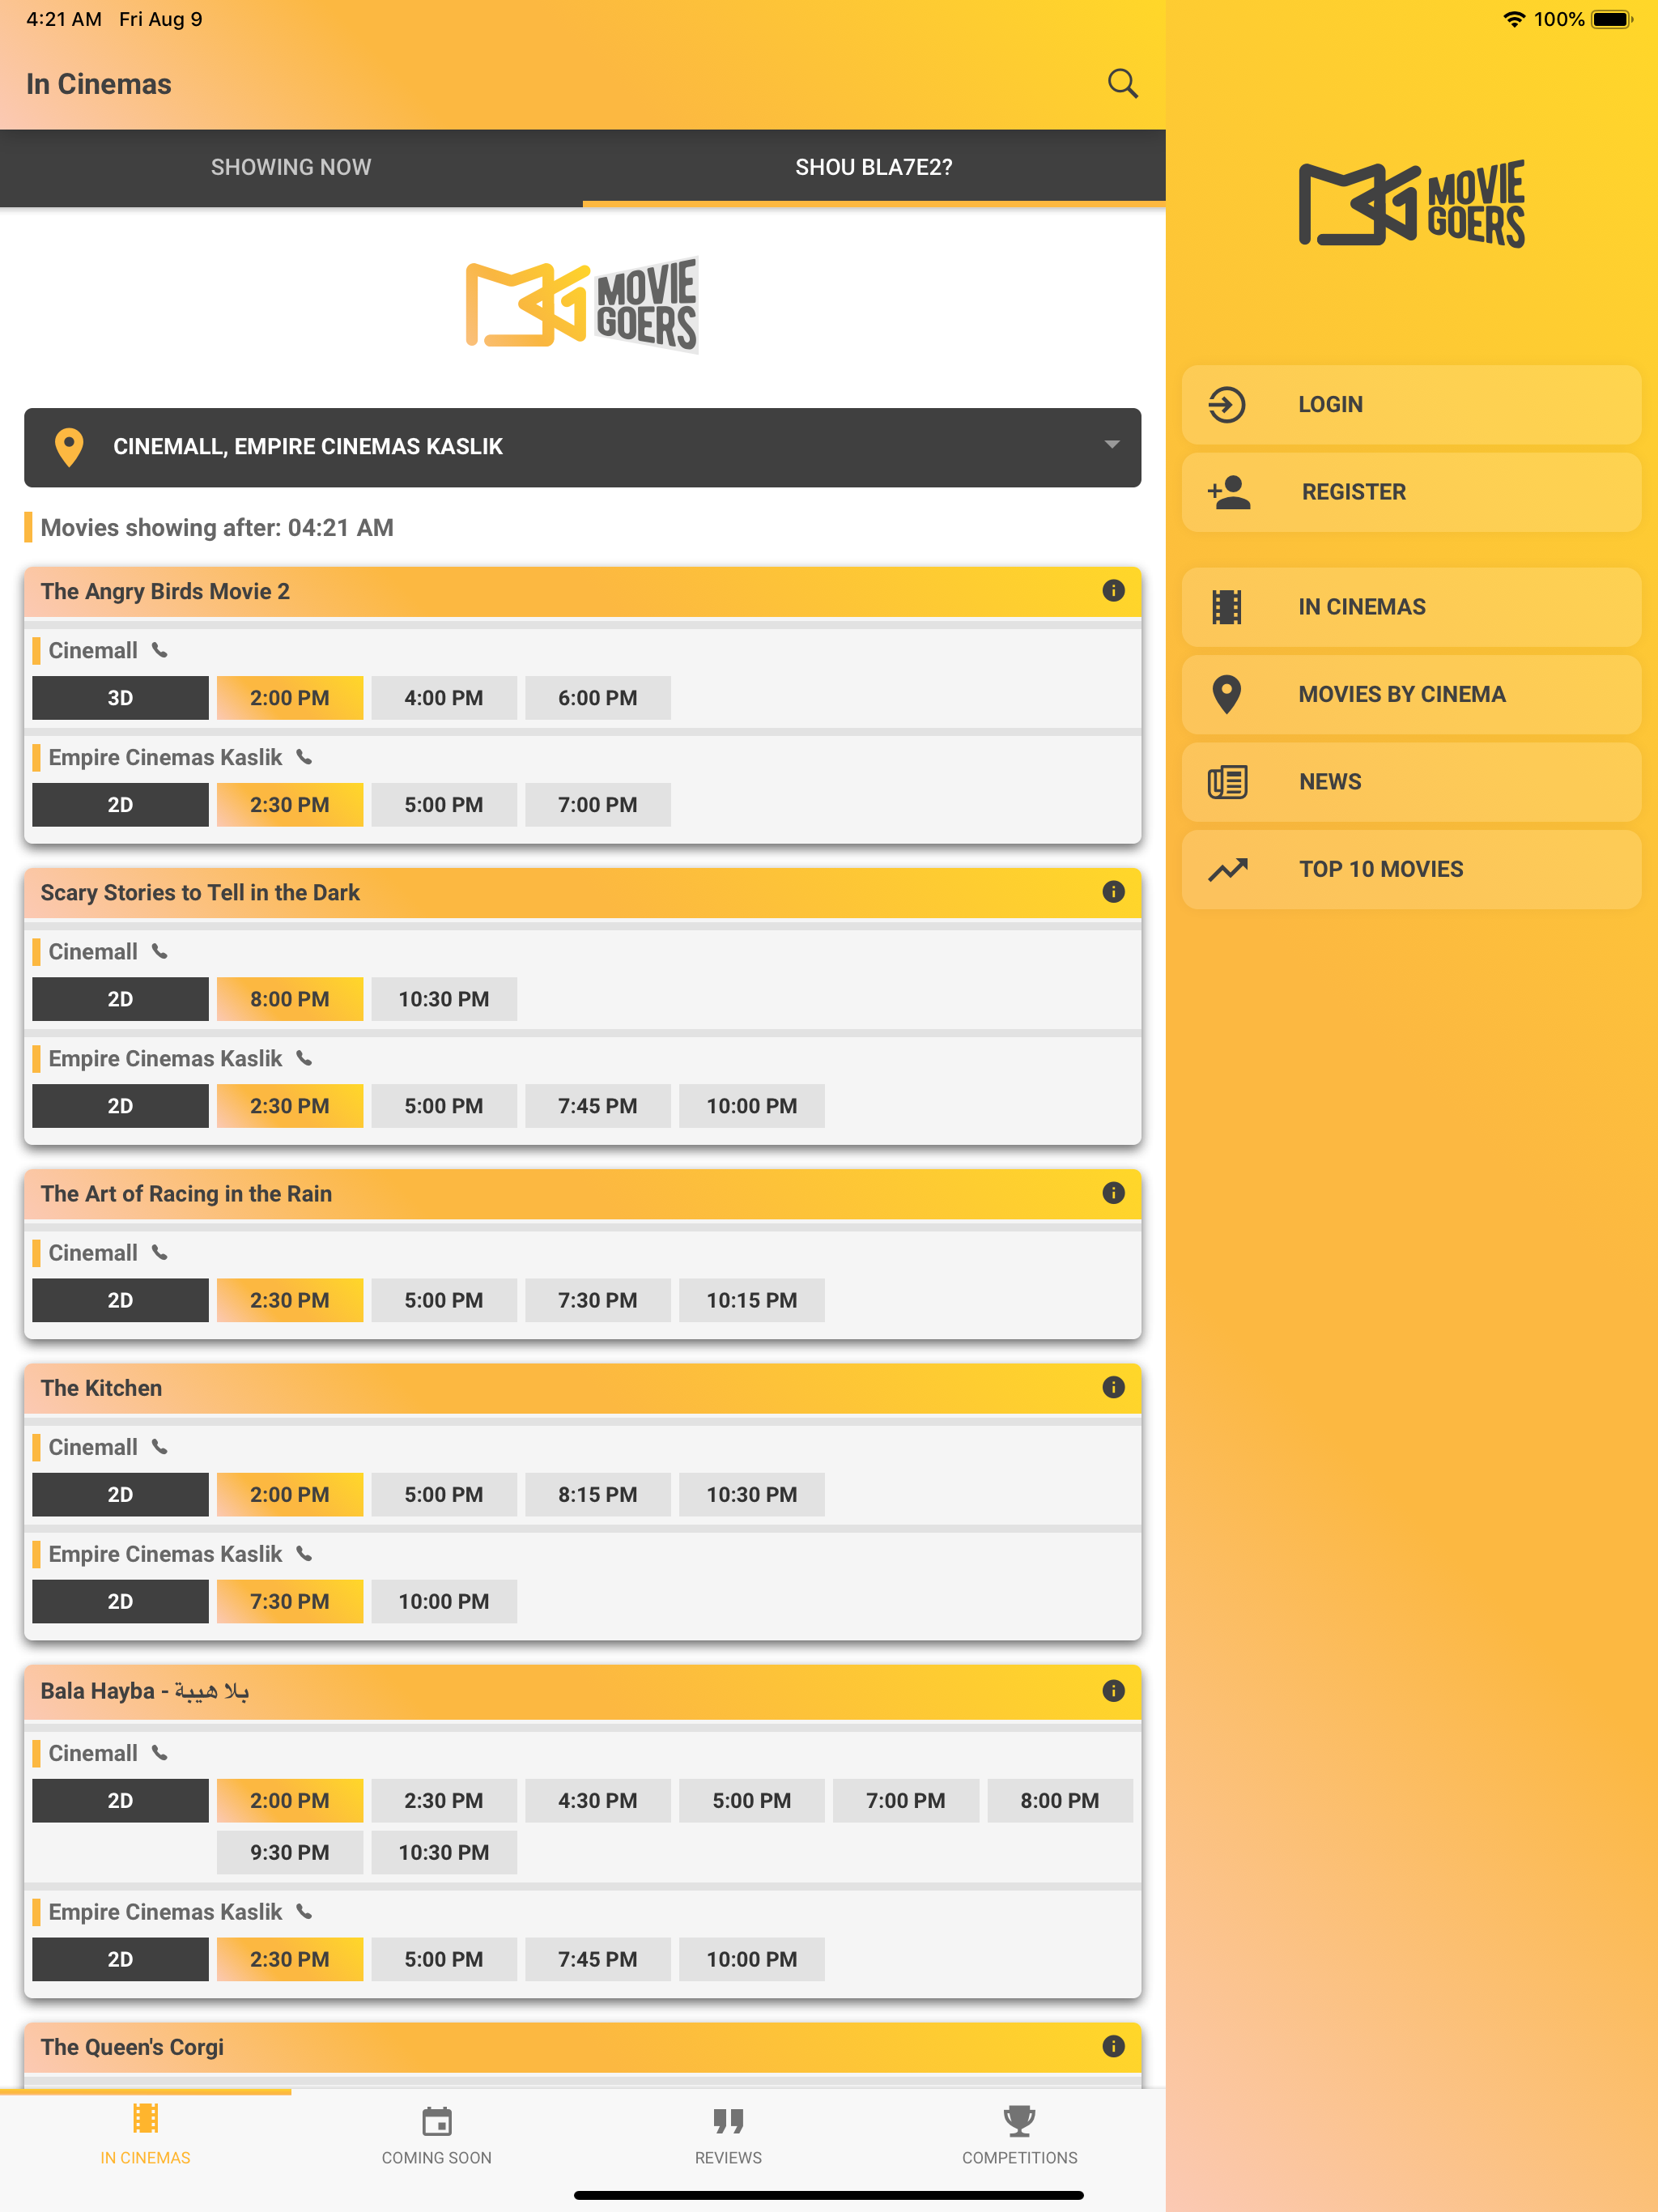Screen dimensions: 1658x2212
Task: Call Cinemall phone icon under The Kitchen
Action: coord(160,1447)
